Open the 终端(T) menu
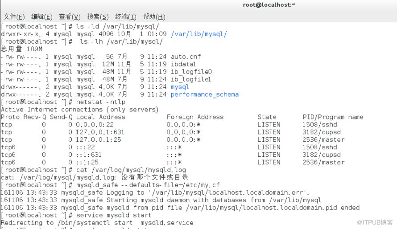 point(126,16)
